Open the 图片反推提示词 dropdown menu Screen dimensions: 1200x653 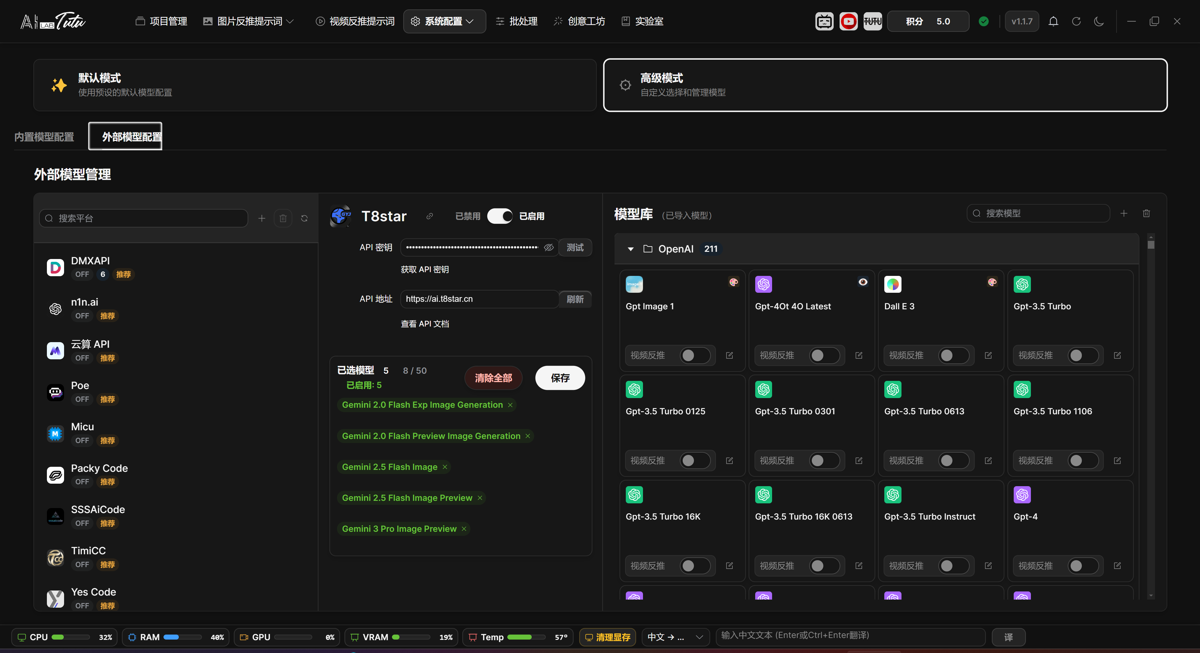(249, 22)
